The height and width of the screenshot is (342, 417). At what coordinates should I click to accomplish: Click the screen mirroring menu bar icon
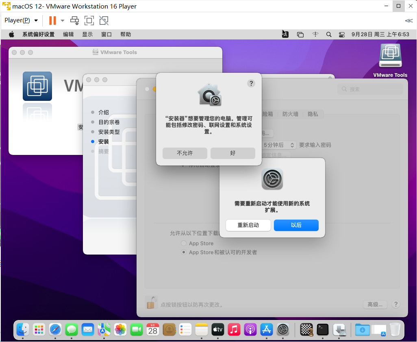(300, 35)
